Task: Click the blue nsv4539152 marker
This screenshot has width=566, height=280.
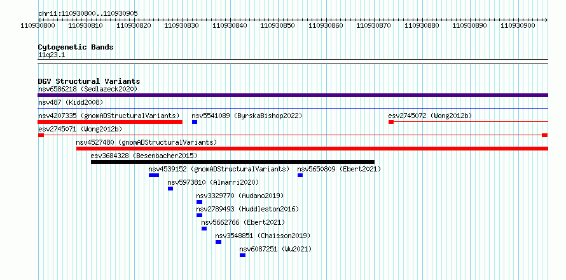Action: 154,175
